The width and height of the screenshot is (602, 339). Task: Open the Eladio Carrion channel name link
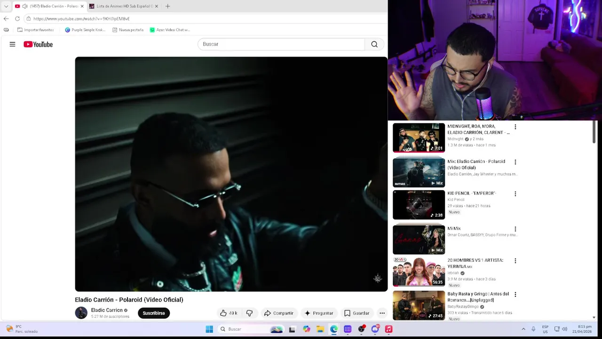(107, 310)
